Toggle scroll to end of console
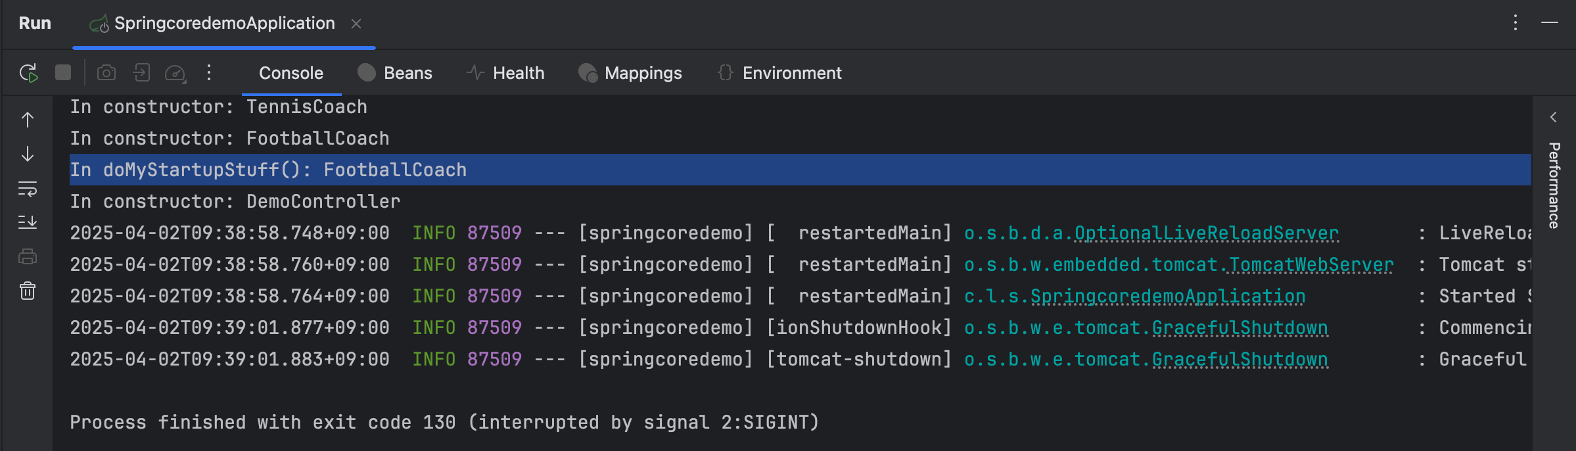The image size is (1576, 451). 28,222
